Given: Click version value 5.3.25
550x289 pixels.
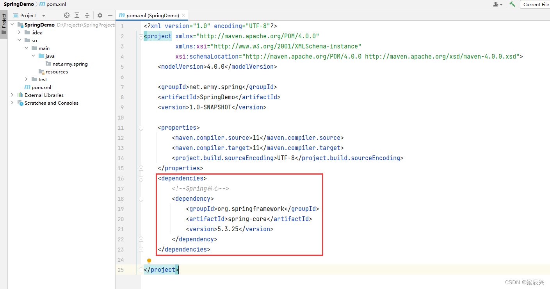Looking at the screenshot, I should [228, 229].
